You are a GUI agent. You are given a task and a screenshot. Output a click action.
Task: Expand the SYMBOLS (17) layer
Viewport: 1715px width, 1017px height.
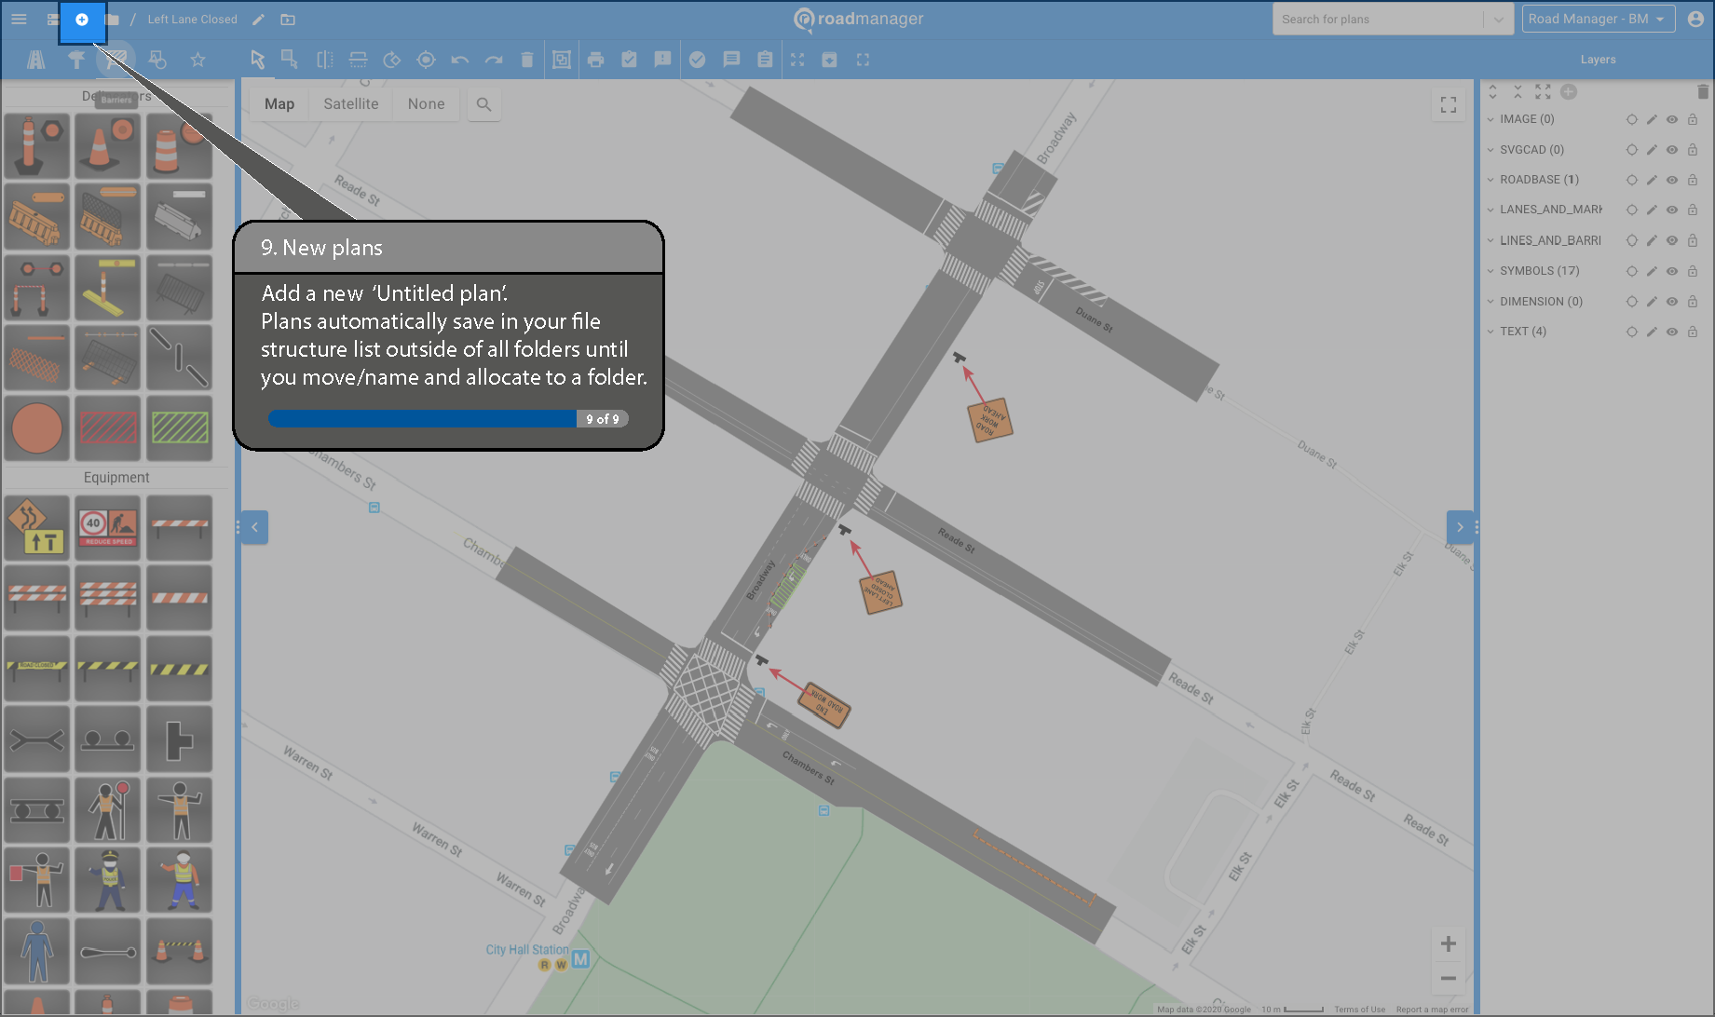(1490, 271)
